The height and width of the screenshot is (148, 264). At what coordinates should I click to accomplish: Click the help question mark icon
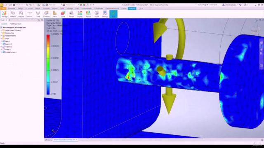click(245, 5)
